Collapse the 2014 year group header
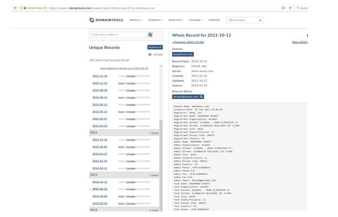The image size is (338, 217). [124, 133]
